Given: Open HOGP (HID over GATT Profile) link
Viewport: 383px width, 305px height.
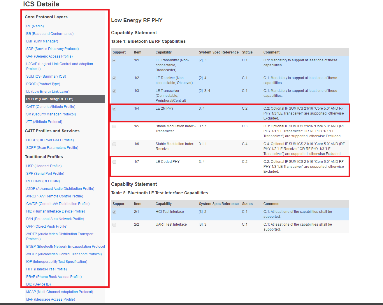Looking at the screenshot, I should (50, 140).
